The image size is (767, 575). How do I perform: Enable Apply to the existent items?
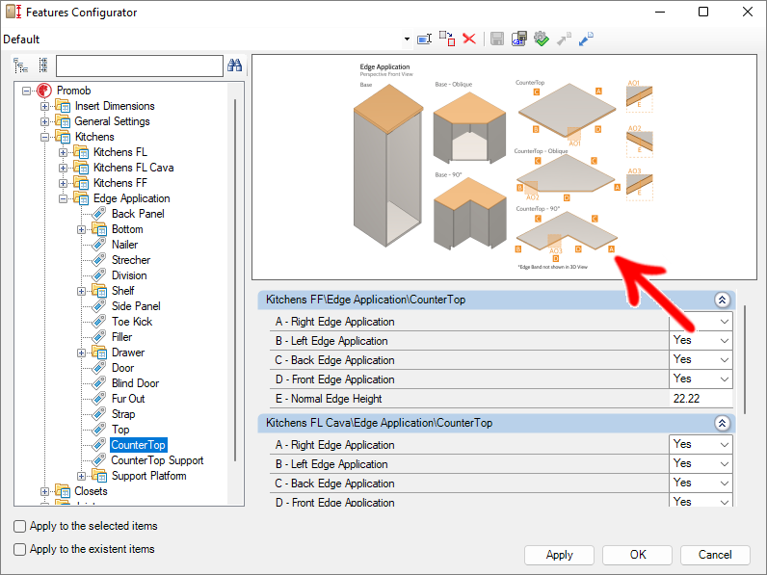[x=19, y=550]
